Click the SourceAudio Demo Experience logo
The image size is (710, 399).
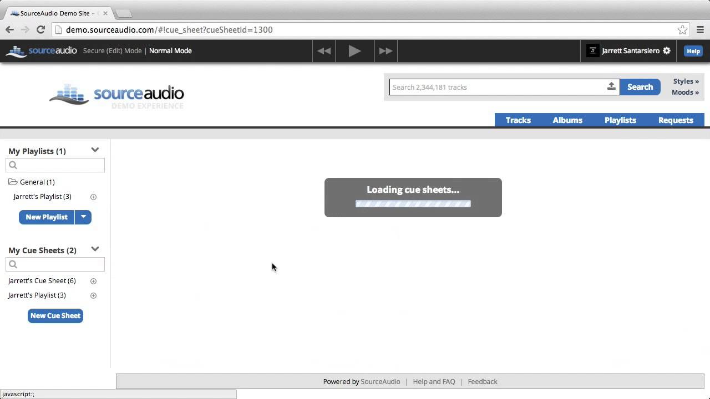(116, 95)
